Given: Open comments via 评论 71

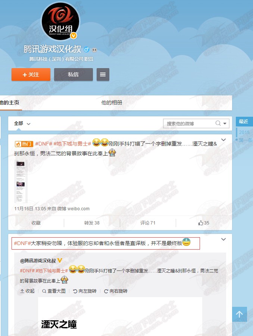Looking at the screenshot, I should pos(148,223).
